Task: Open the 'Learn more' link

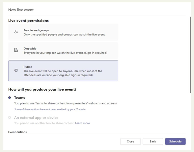Action: (82, 123)
